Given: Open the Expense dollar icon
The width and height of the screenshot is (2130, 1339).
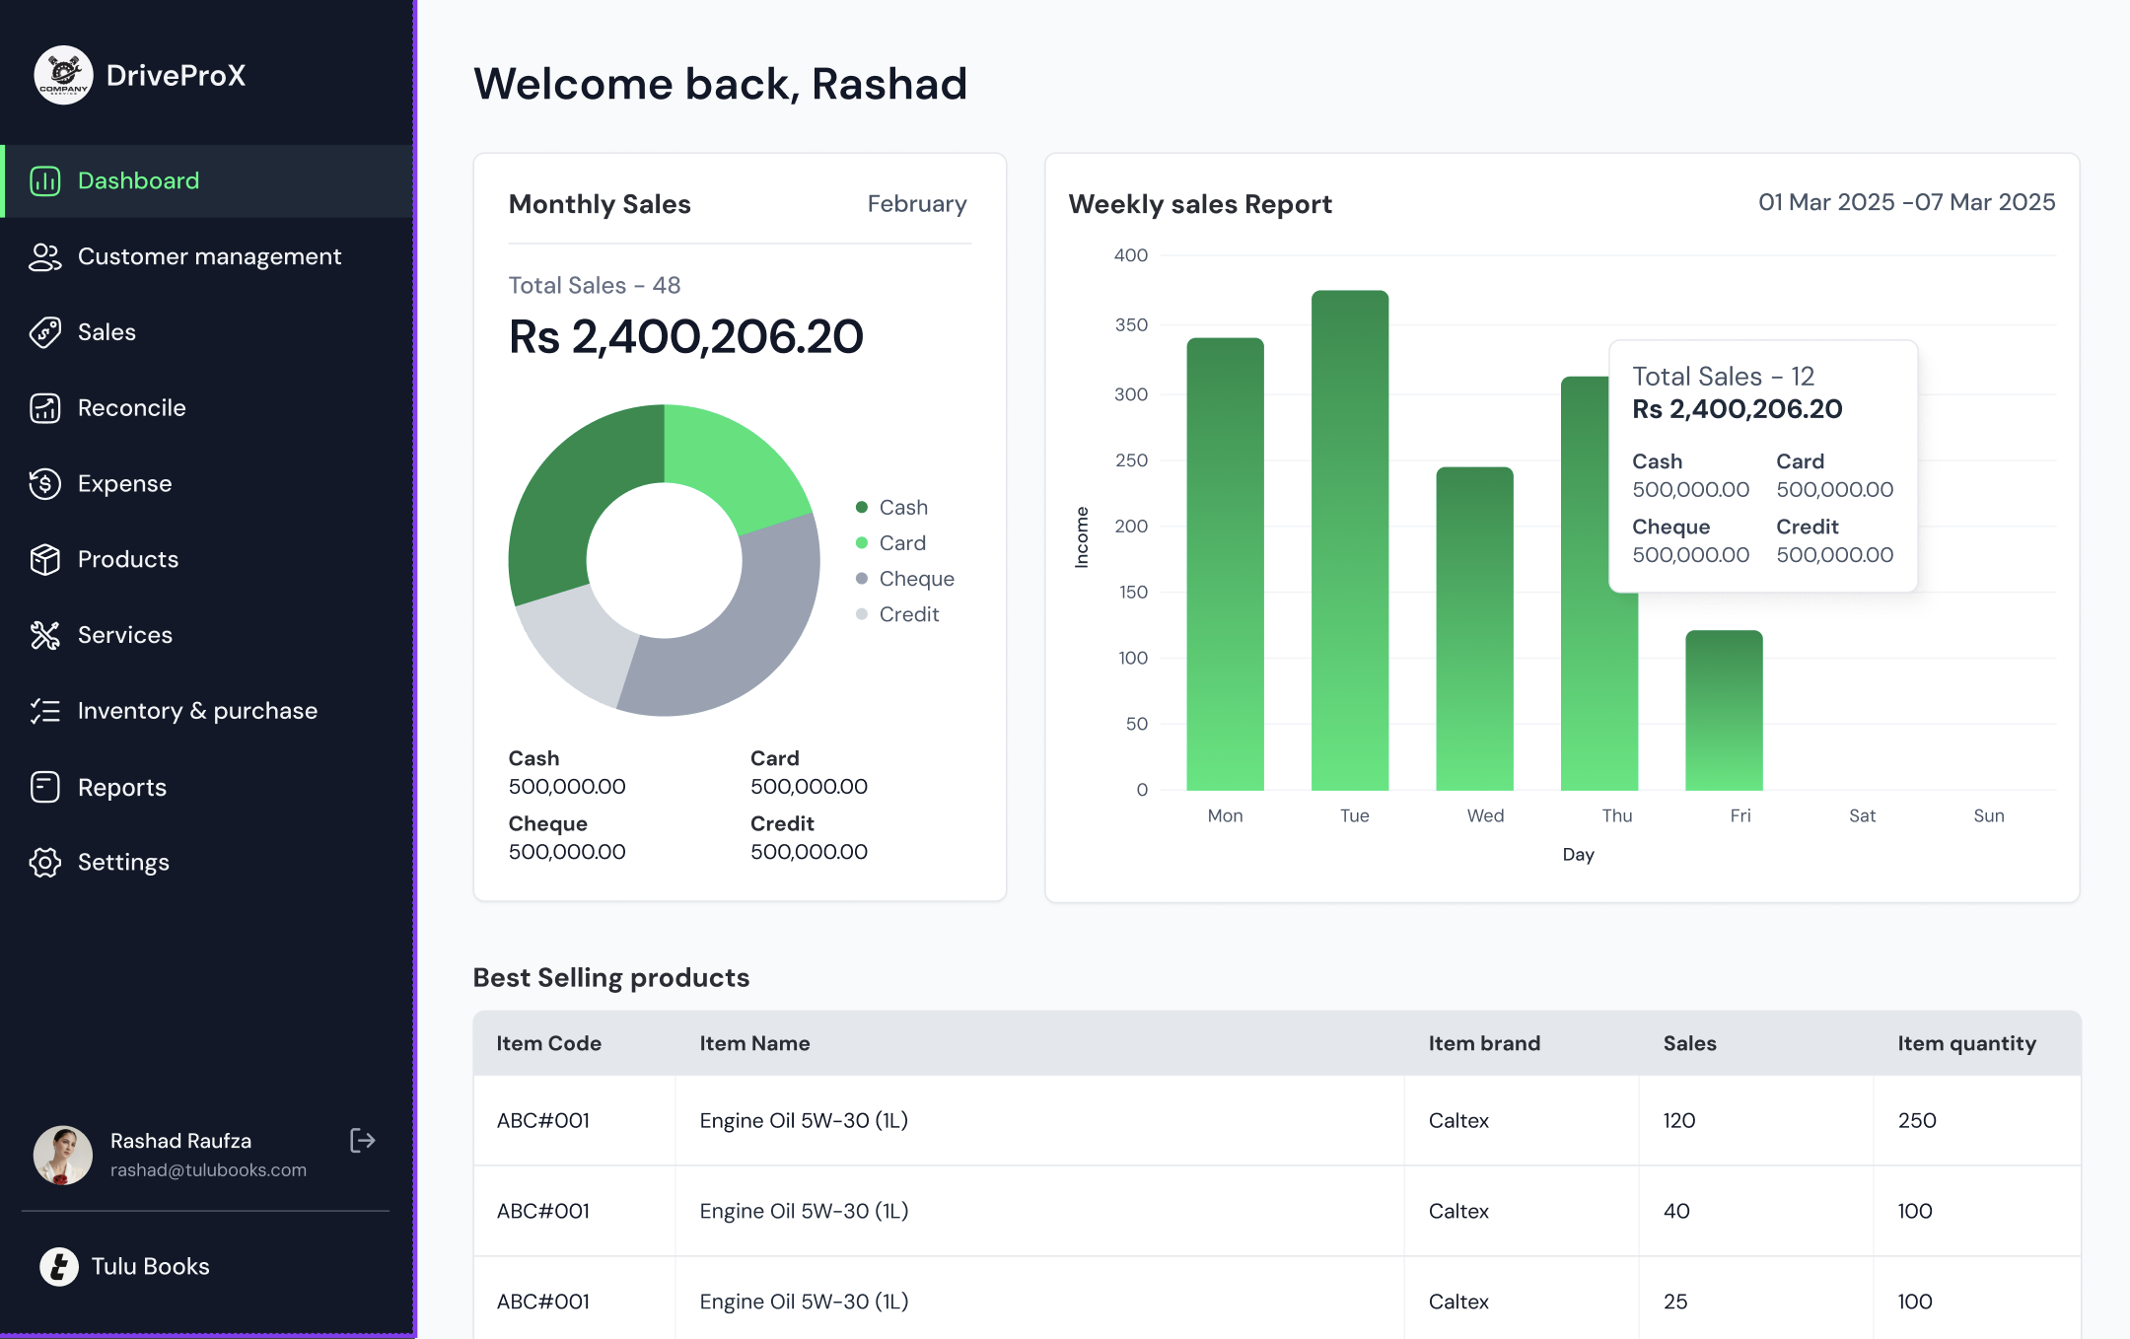Looking at the screenshot, I should click(x=44, y=483).
